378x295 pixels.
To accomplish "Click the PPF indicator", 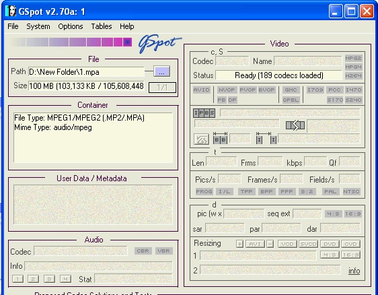I will pyautogui.click(x=287, y=192).
